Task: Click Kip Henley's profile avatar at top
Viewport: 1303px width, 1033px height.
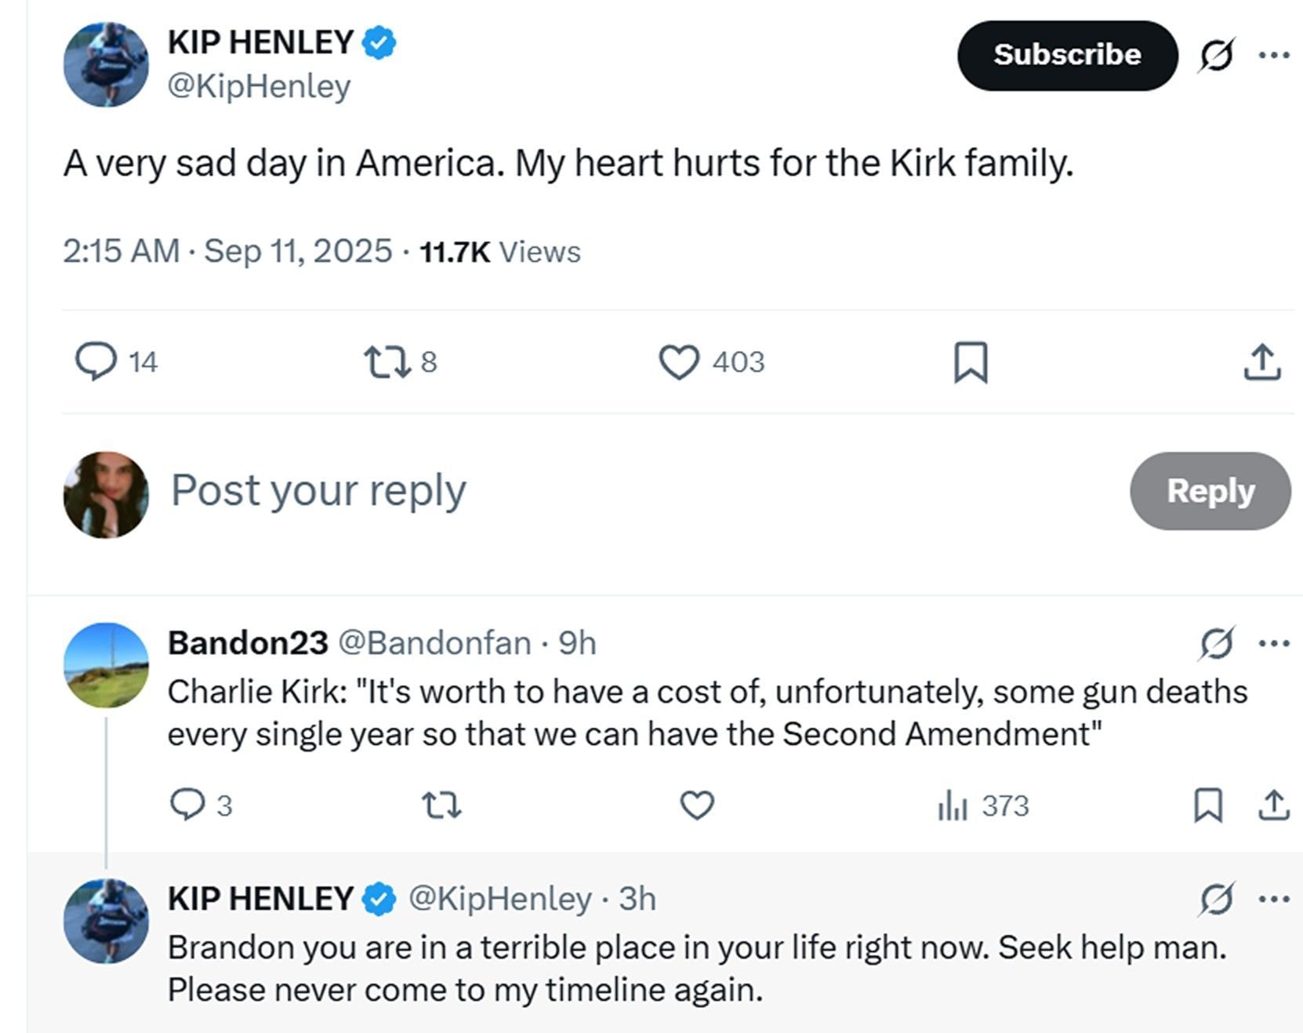Action: [106, 64]
